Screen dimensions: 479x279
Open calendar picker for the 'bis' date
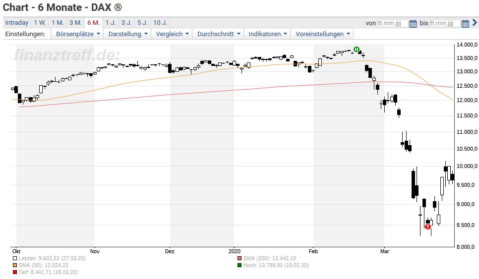pyautogui.click(x=465, y=23)
